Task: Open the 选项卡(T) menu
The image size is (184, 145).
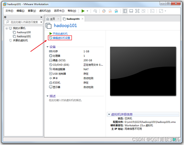Action: [x=59, y=11]
